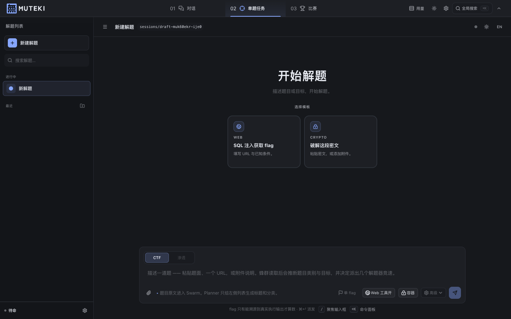Toggle brightness icon in the session header

click(487, 27)
